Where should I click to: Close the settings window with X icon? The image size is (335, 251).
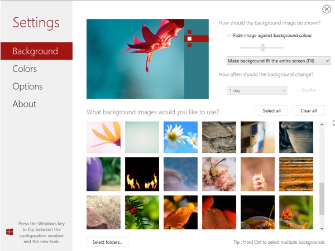pyautogui.click(x=327, y=9)
